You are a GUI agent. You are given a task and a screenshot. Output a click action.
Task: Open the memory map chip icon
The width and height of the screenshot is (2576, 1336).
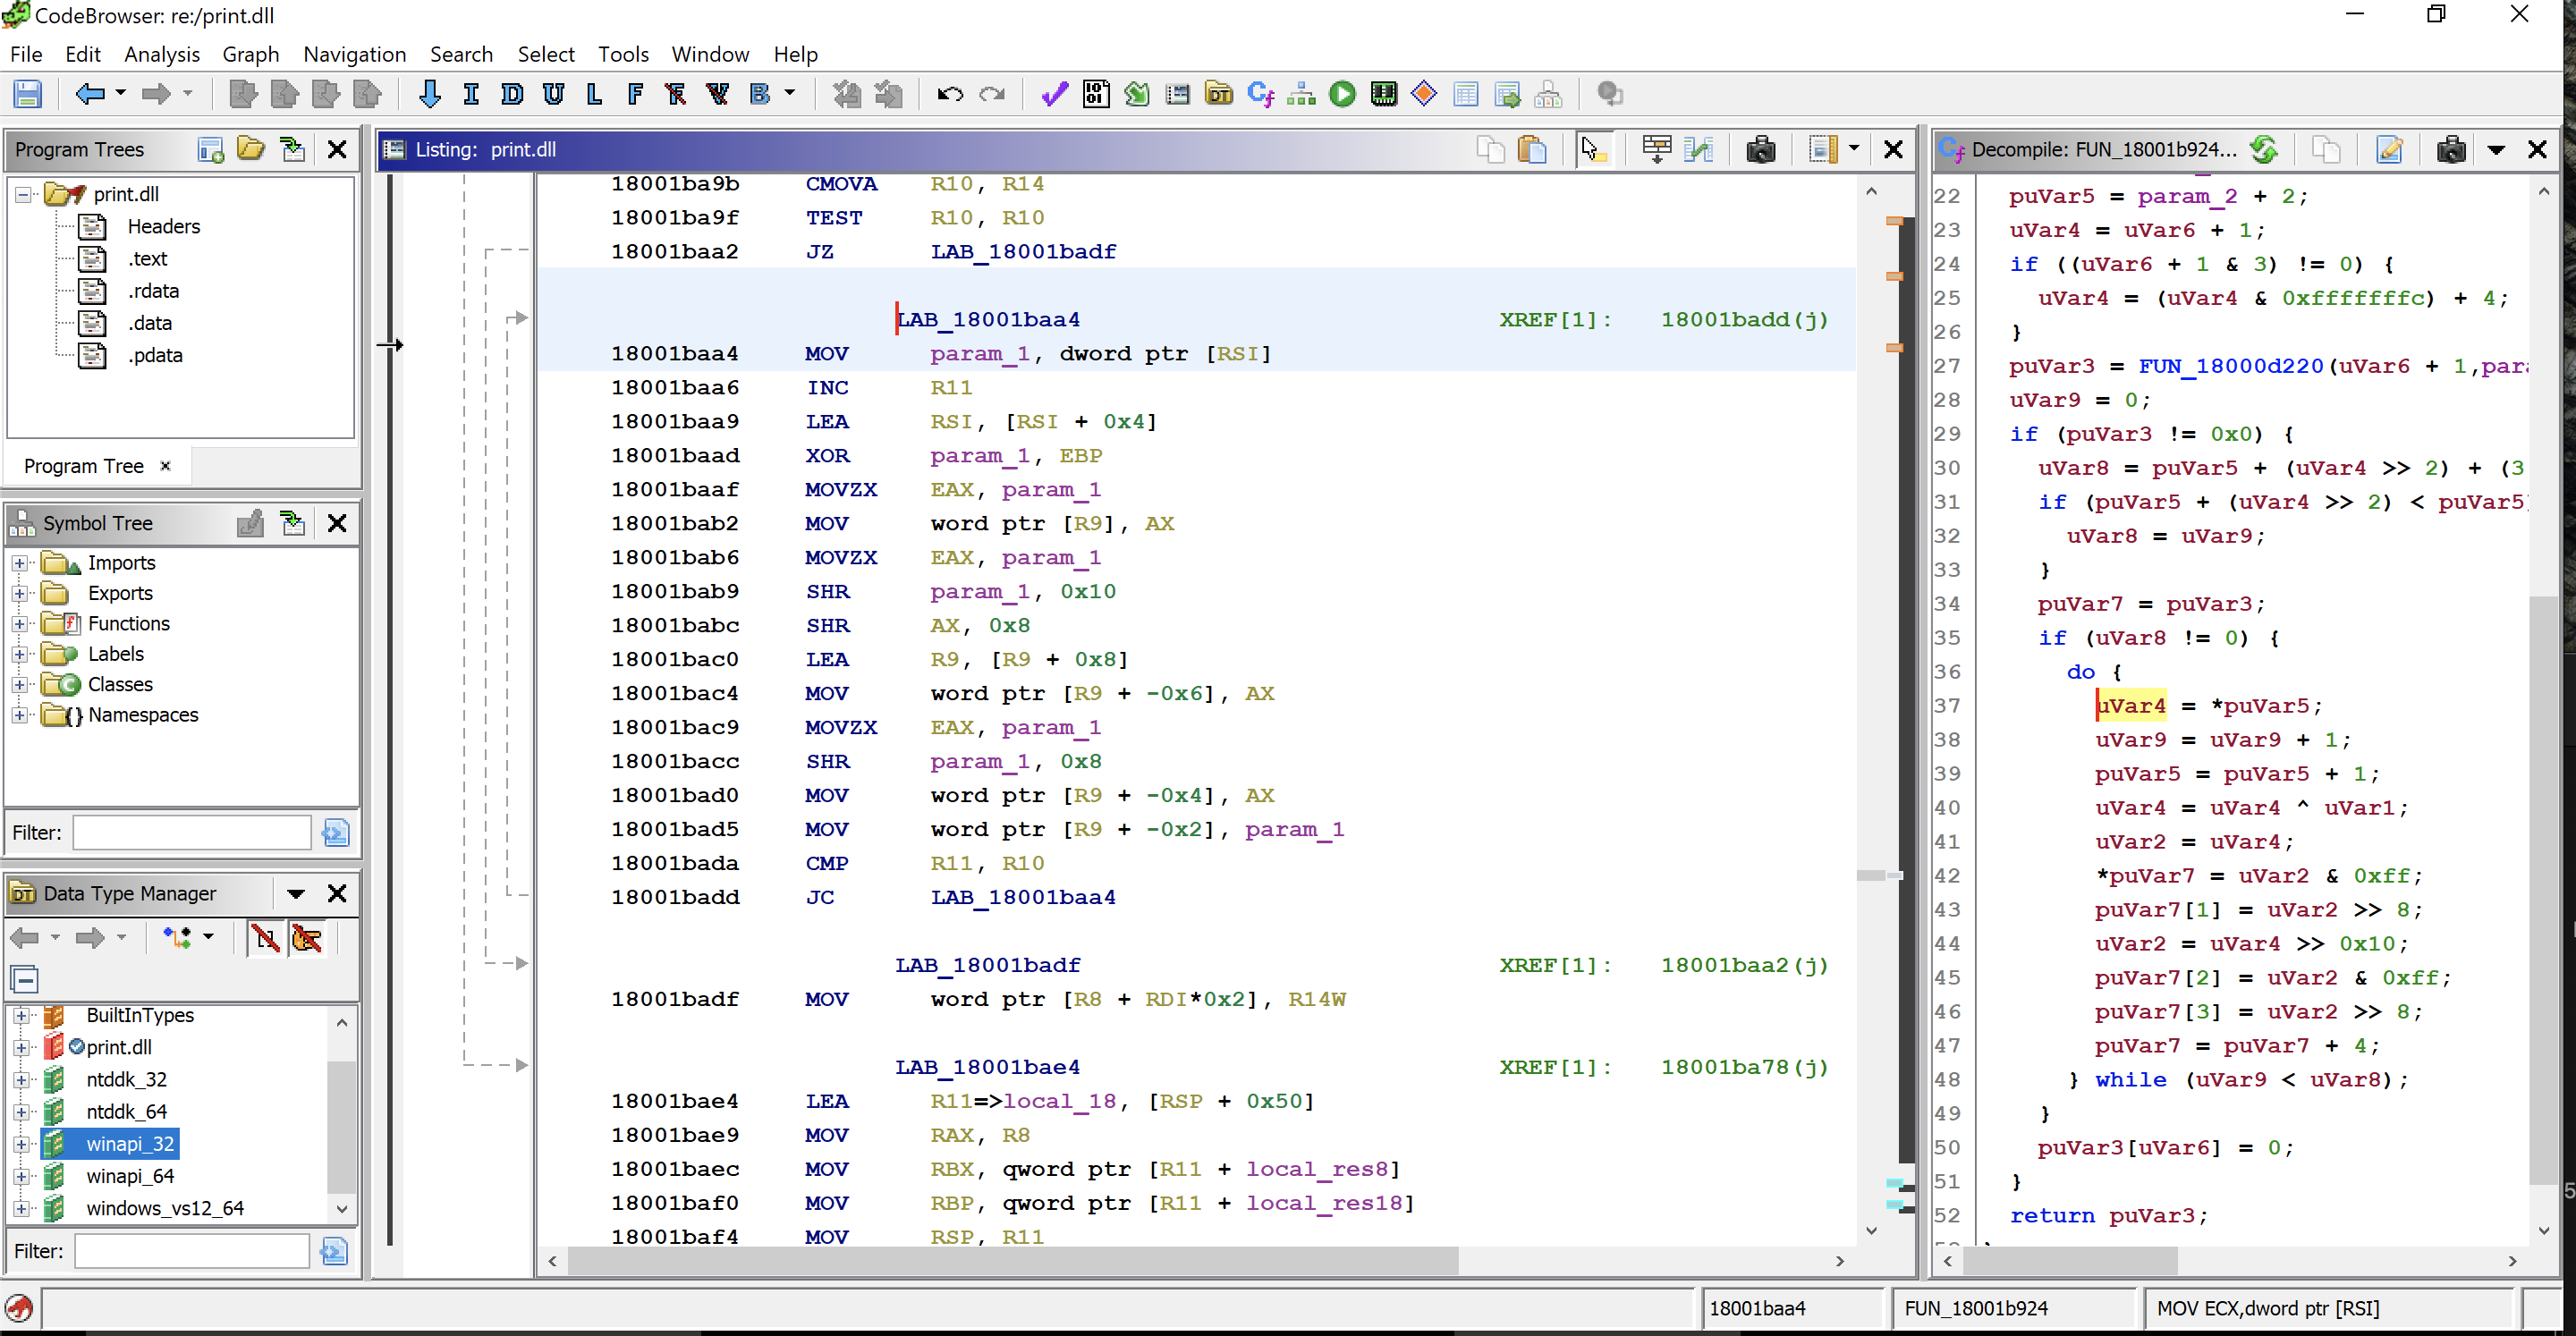(1384, 94)
